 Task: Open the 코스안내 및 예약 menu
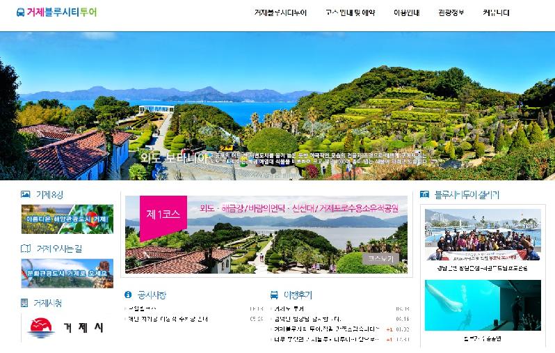[x=351, y=13]
